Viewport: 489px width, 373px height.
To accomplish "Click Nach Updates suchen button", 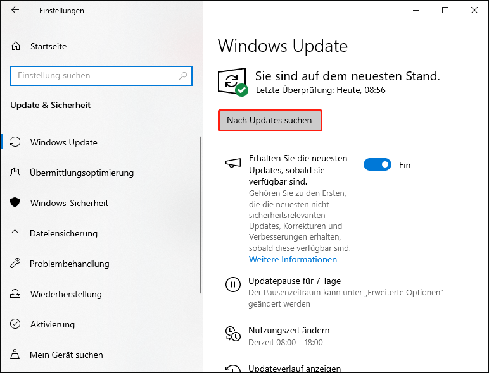I will click(x=270, y=121).
